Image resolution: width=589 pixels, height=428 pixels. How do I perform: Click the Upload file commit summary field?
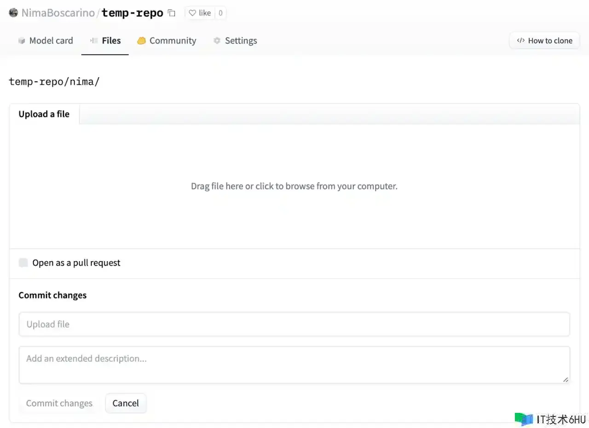coord(294,325)
